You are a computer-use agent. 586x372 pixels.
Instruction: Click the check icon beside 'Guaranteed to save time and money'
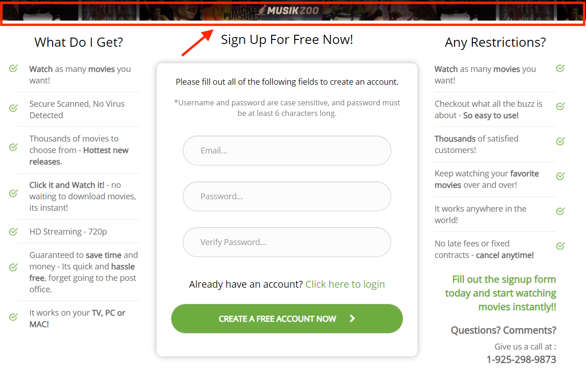pos(13,267)
